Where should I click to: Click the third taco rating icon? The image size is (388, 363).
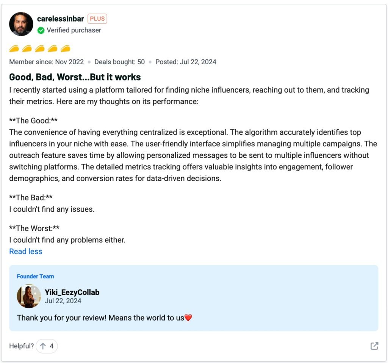click(x=40, y=48)
